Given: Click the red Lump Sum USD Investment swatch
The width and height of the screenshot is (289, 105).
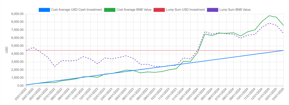Looking at the screenshot, I should click(x=159, y=10).
